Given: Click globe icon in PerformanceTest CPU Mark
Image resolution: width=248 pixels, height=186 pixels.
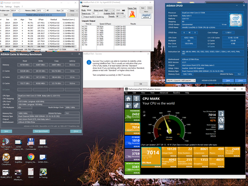Looking at the screenshot, I should click(221, 120).
